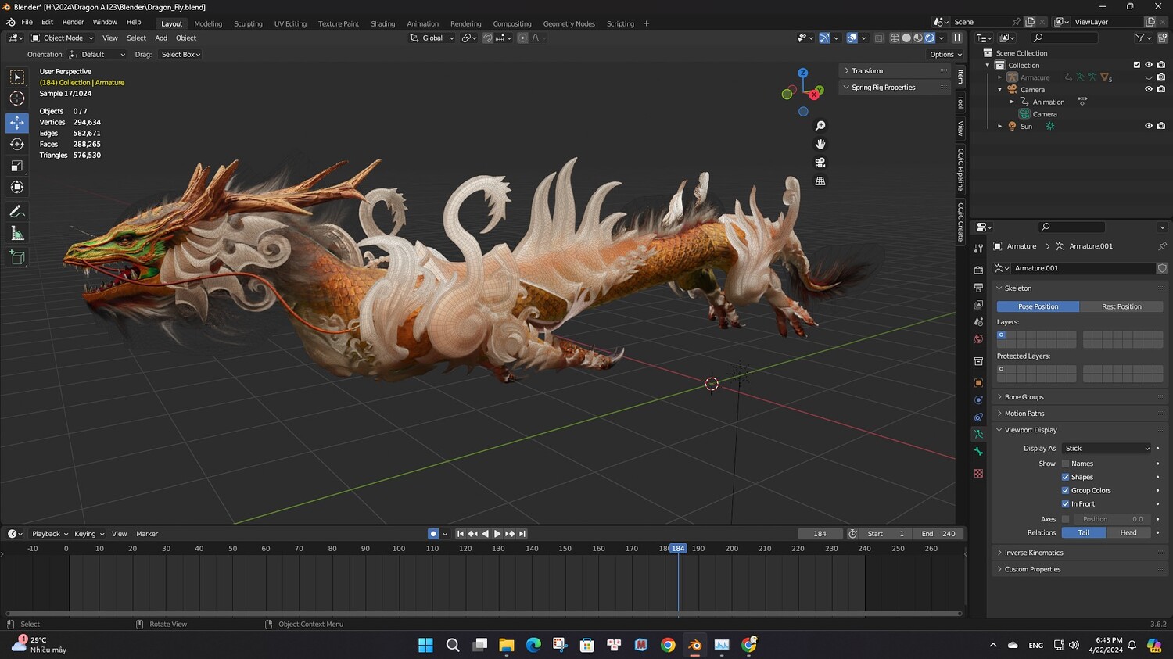Open the Display As Stick dropdown
1173x659 pixels.
click(x=1107, y=449)
